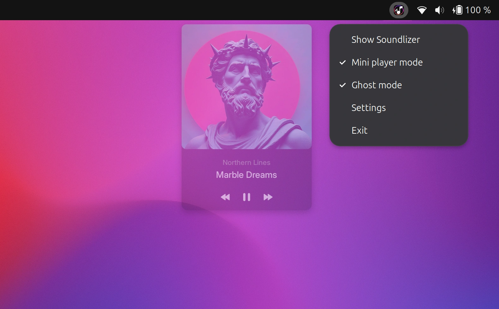Screen dimensions: 499x309
Task: Click the Northern Lines artist name
Action: tap(246, 162)
